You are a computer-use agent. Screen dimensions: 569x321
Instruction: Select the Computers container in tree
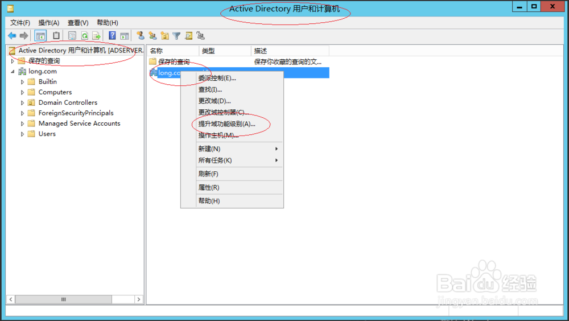(x=55, y=92)
